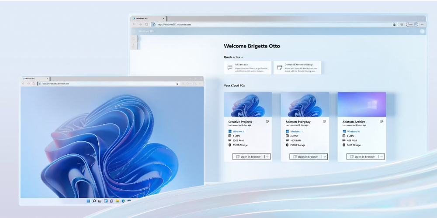
Task: Open Adatum Everyday in browser
Action: (305, 157)
